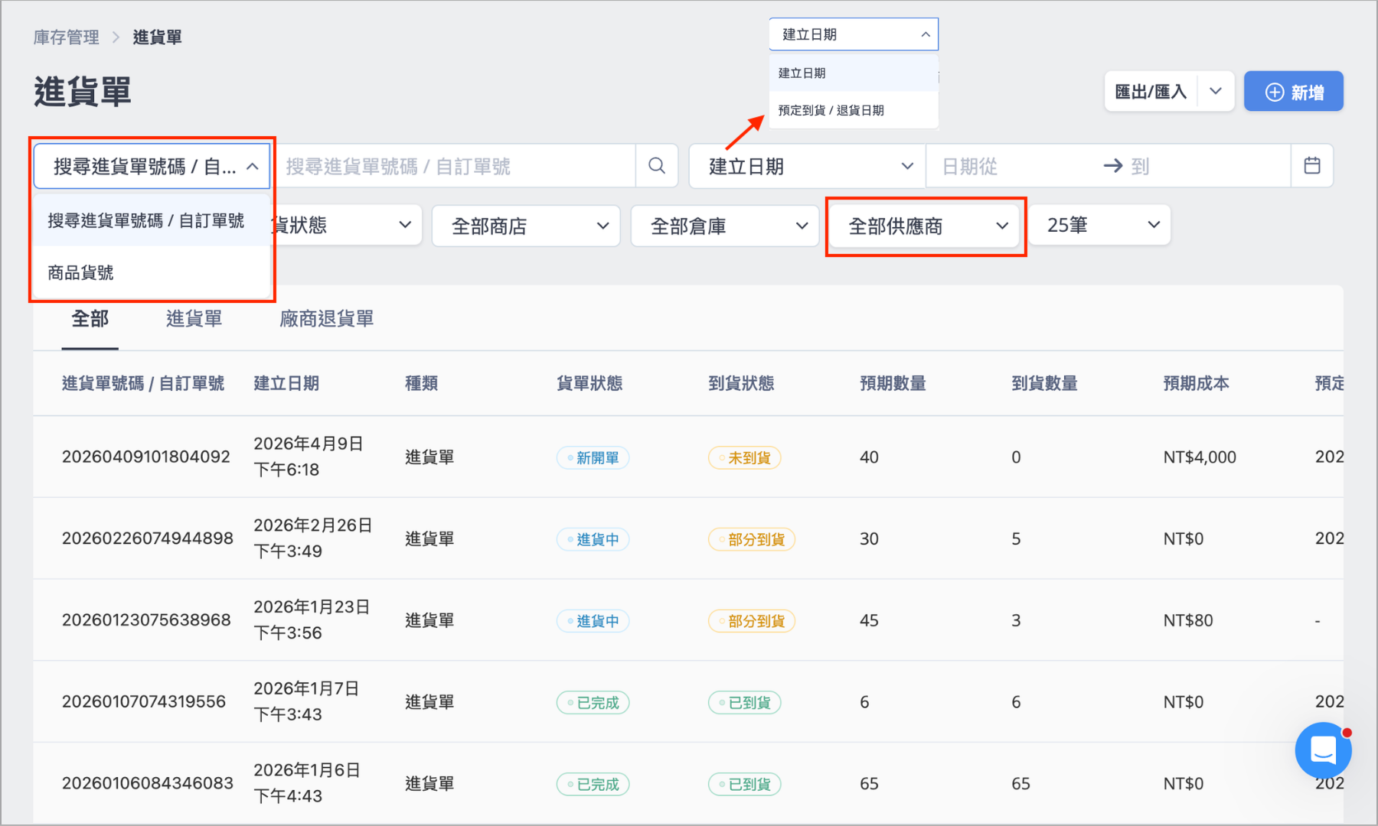Open order 20260123075638968
Screen dimensions: 1378x826
click(x=146, y=620)
